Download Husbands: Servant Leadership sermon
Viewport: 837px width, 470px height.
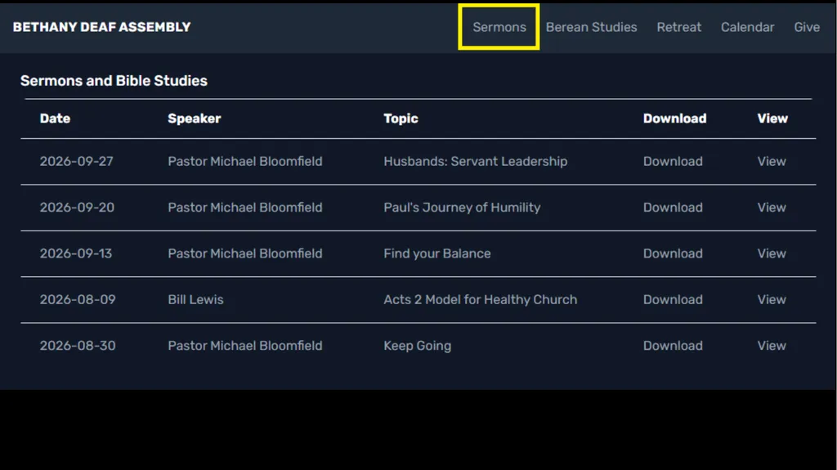pos(673,161)
